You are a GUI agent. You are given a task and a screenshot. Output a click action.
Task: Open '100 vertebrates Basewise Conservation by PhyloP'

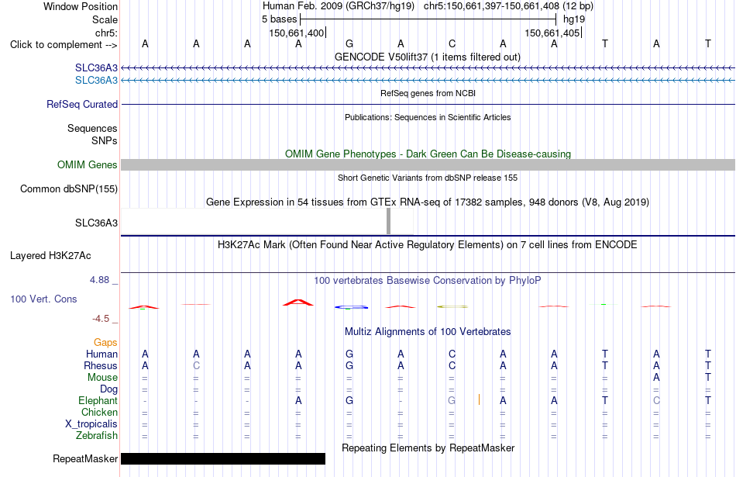428,281
